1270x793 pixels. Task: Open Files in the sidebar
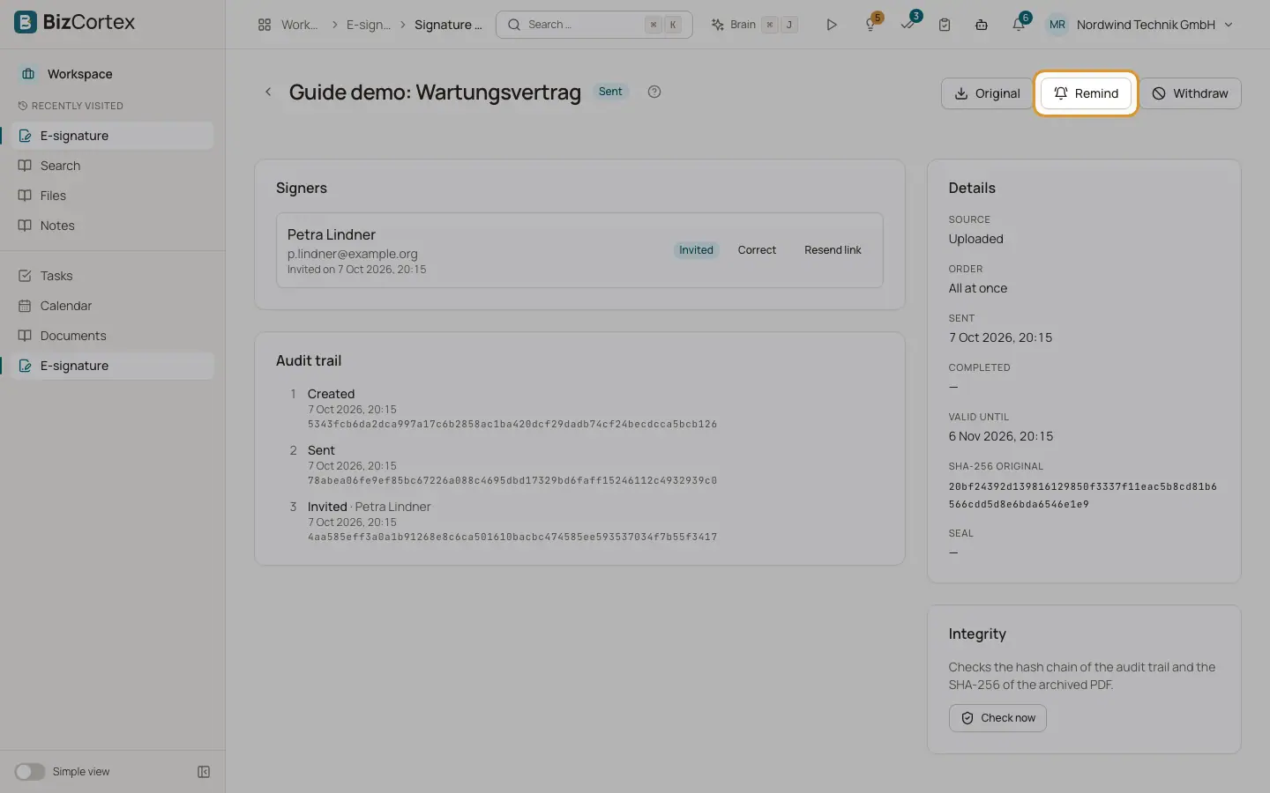(113, 196)
